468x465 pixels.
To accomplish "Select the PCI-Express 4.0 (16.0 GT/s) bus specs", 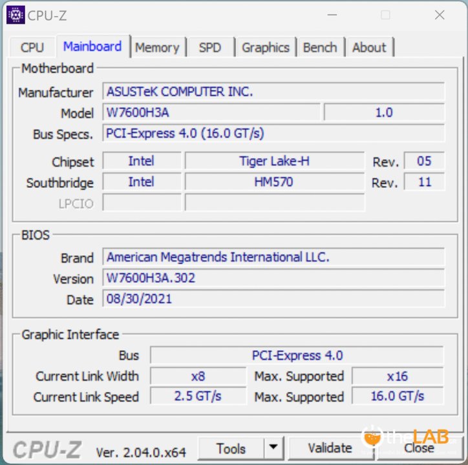I will [x=273, y=133].
